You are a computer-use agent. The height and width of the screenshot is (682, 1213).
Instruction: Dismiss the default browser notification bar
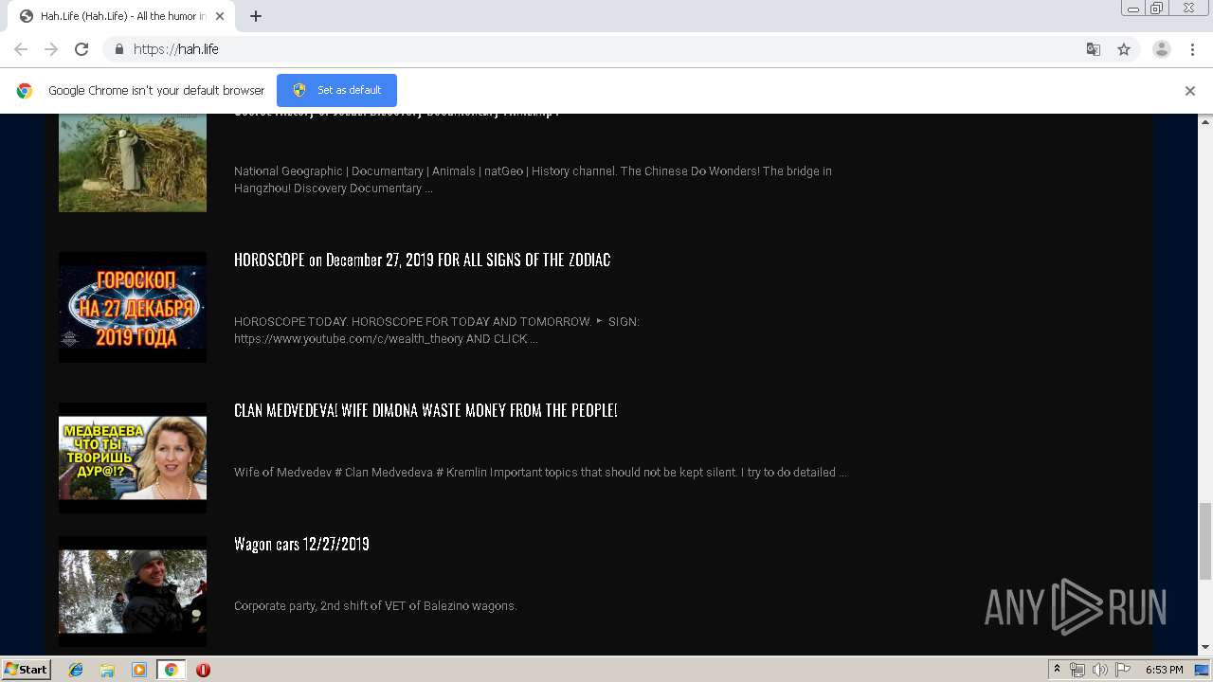(1190, 91)
